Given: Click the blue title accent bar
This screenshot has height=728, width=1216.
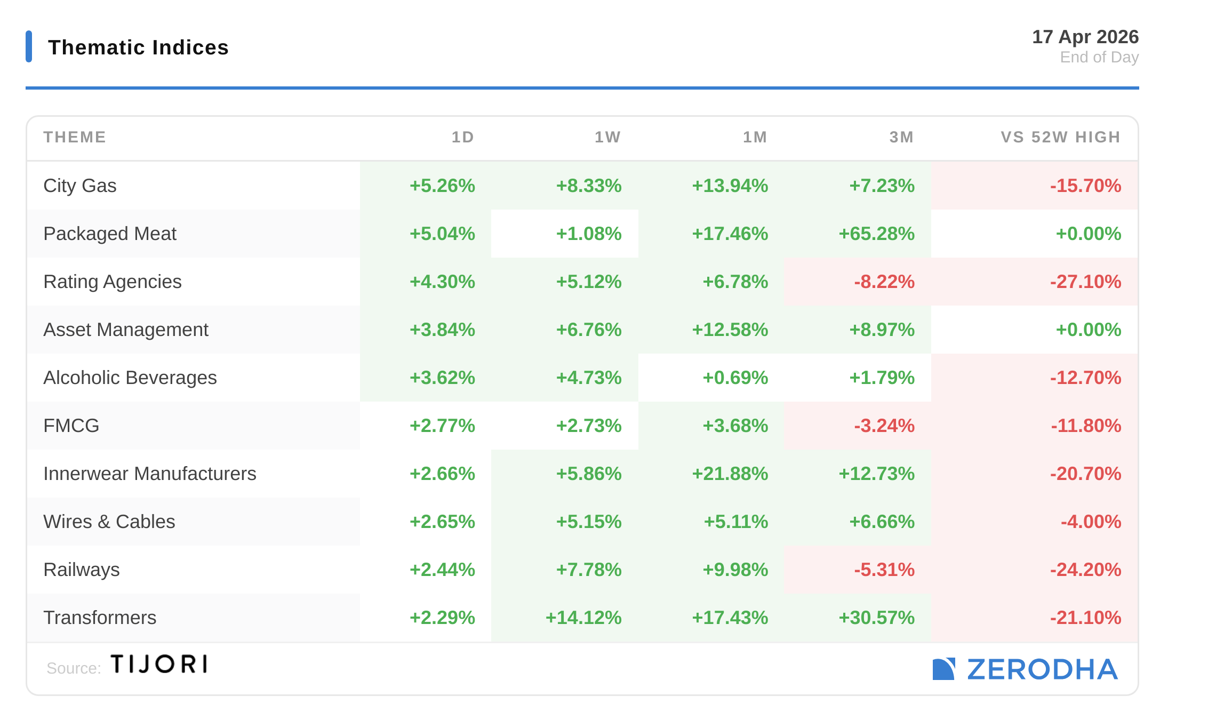Looking at the screenshot, I should coord(29,46).
